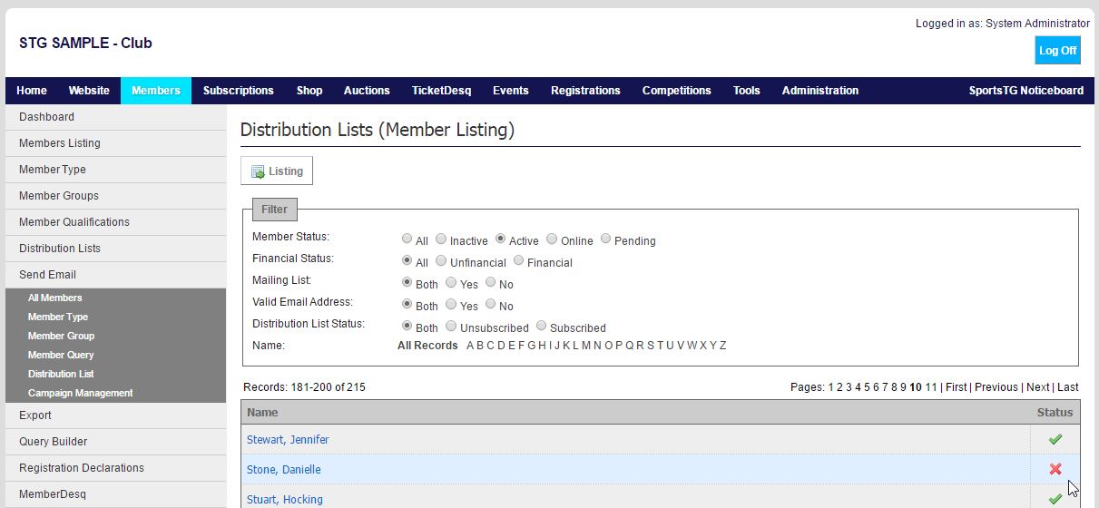This screenshot has height=508, width=1099.
Task: Set Mailing List filter to Both
Action: 407,283
